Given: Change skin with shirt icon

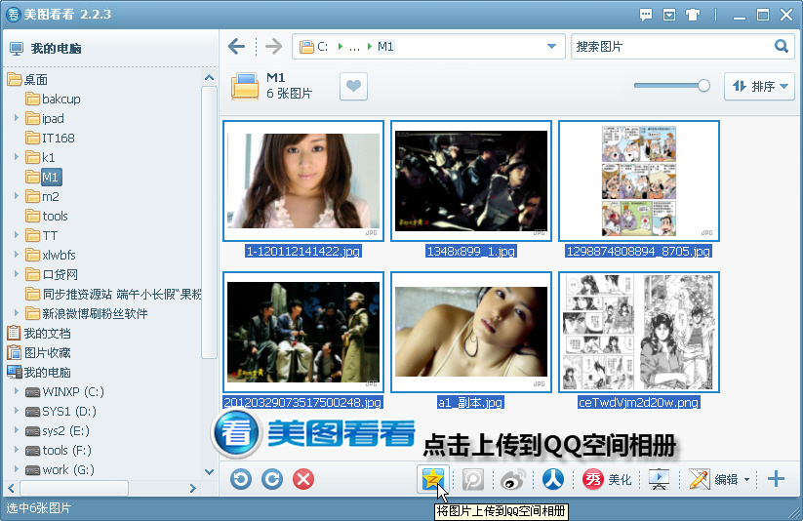Looking at the screenshot, I should pos(693,15).
